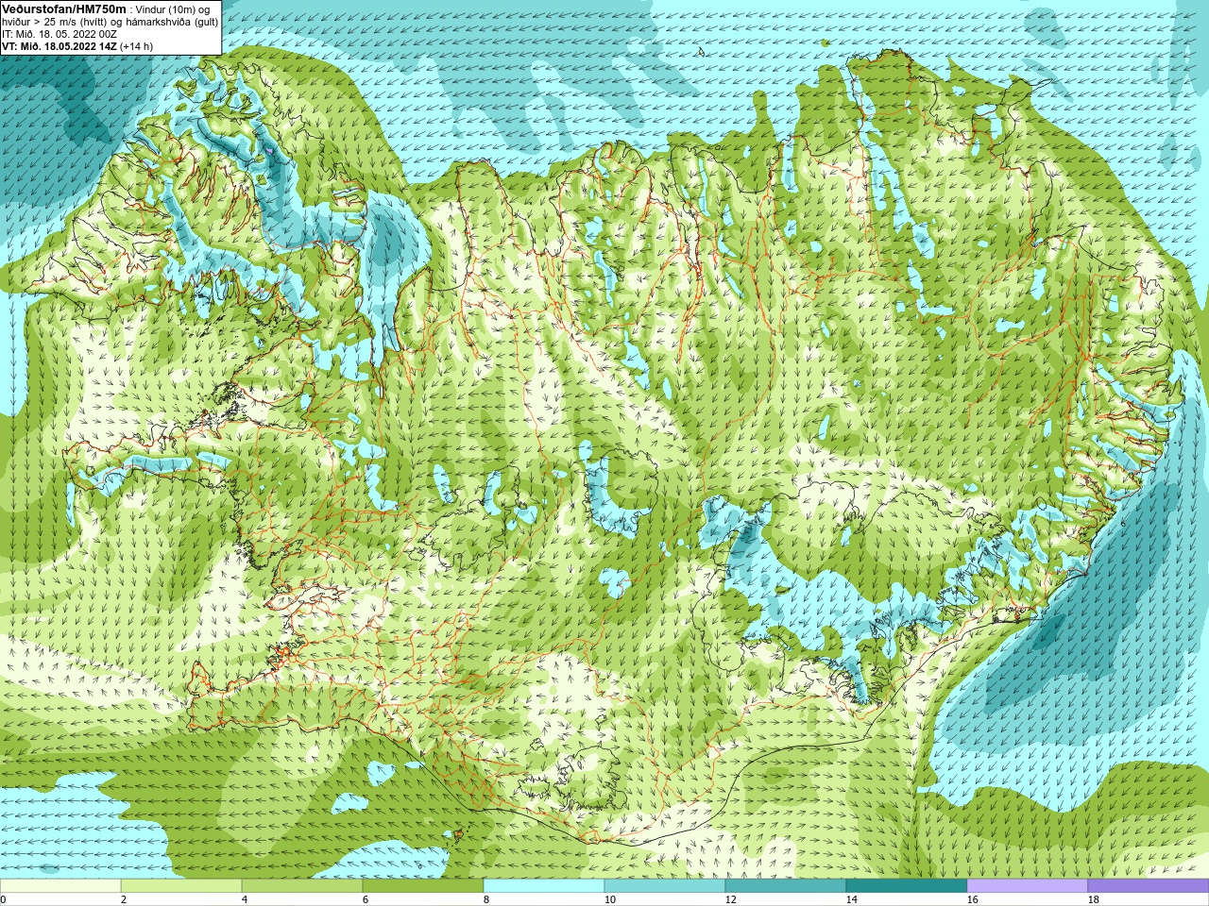Viewport: 1209px width, 906px height.
Task: Click the 6–8 m/s dark green legend swatch
Action: (423, 886)
